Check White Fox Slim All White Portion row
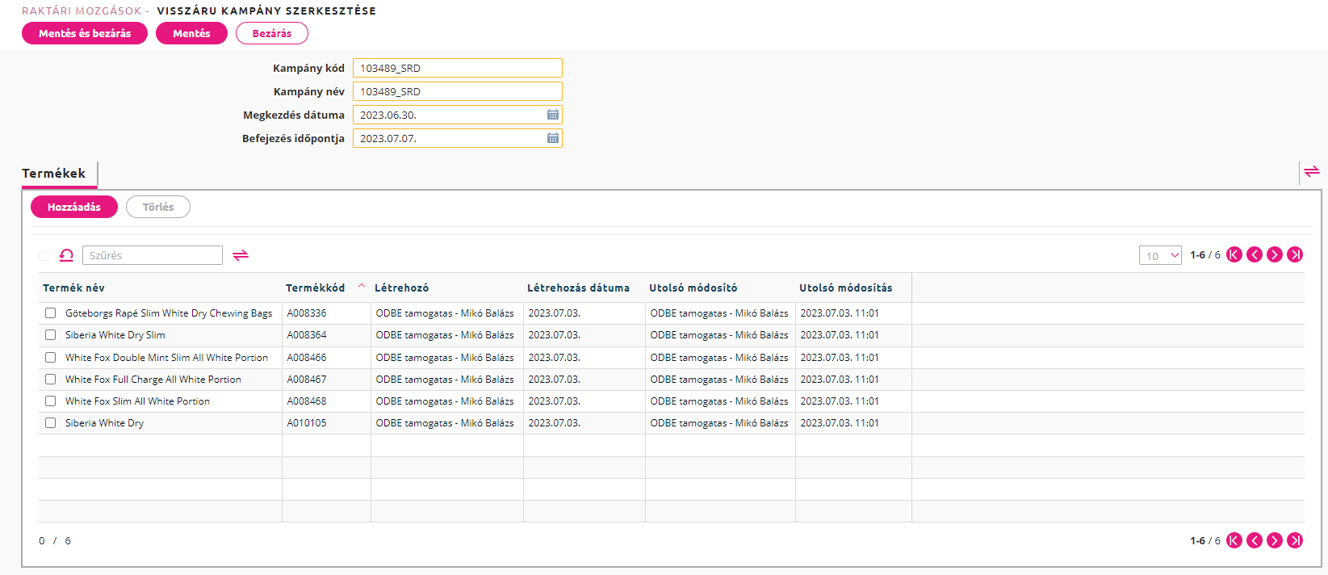Screen dimensions: 1328x575 click(51, 401)
